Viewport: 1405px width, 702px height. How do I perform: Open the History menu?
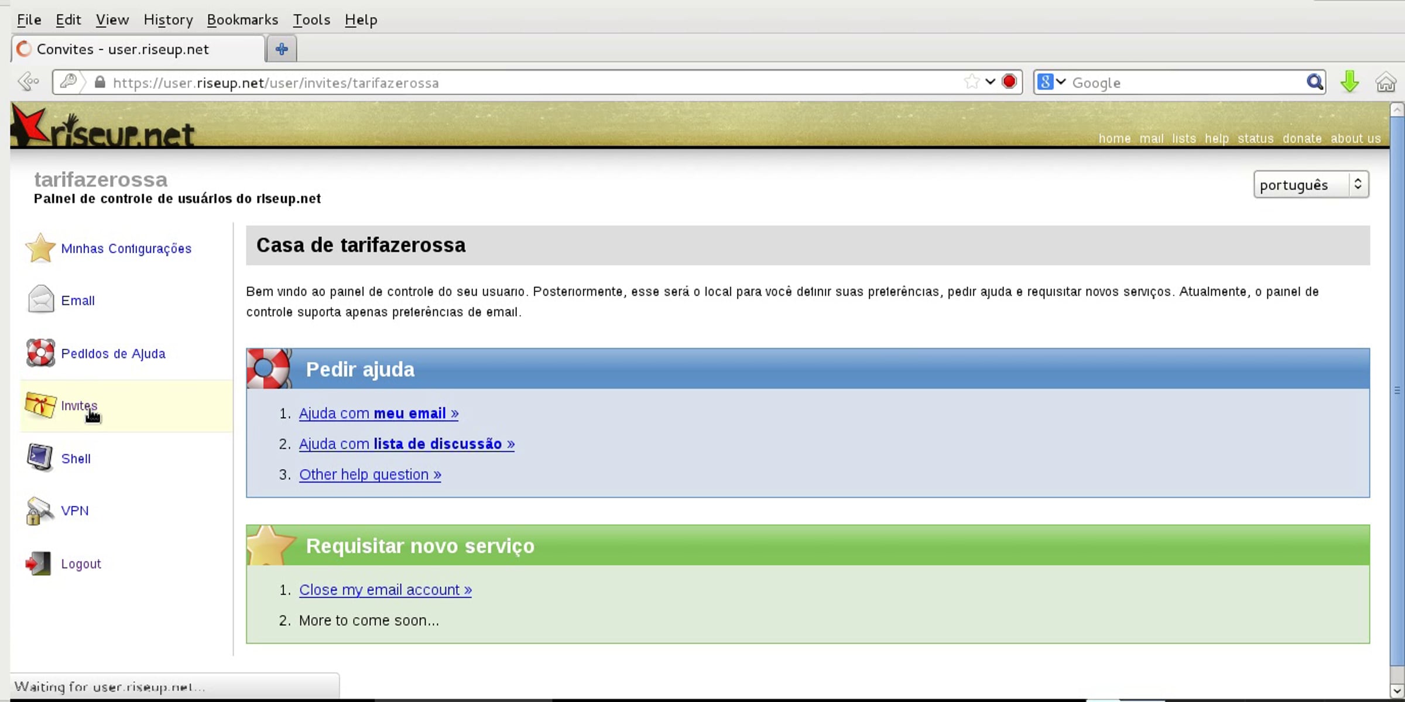[x=169, y=20]
